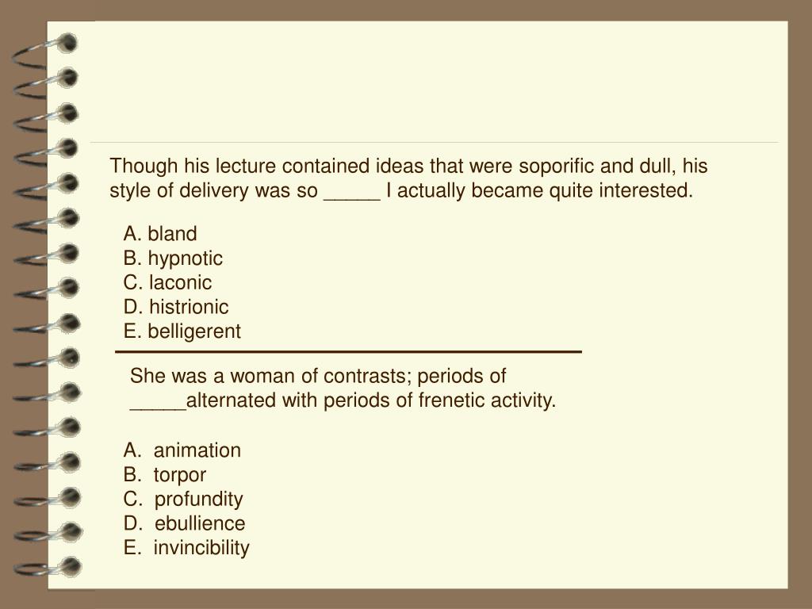Select answer B. hypnotic

173,258
